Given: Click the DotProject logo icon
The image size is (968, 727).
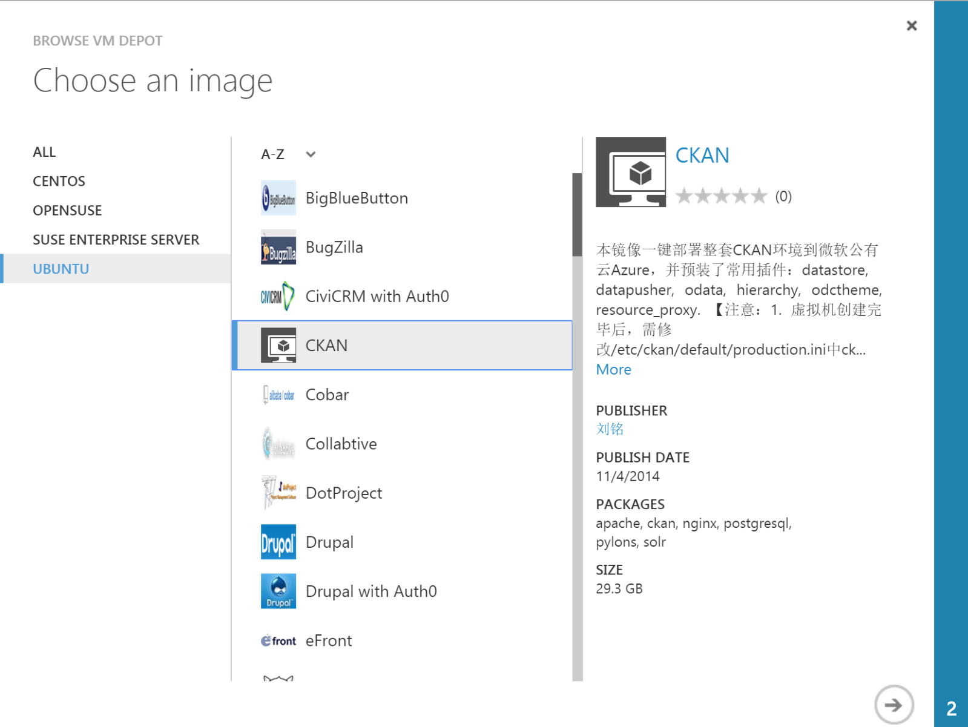Looking at the screenshot, I should click(x=278, y=493).
